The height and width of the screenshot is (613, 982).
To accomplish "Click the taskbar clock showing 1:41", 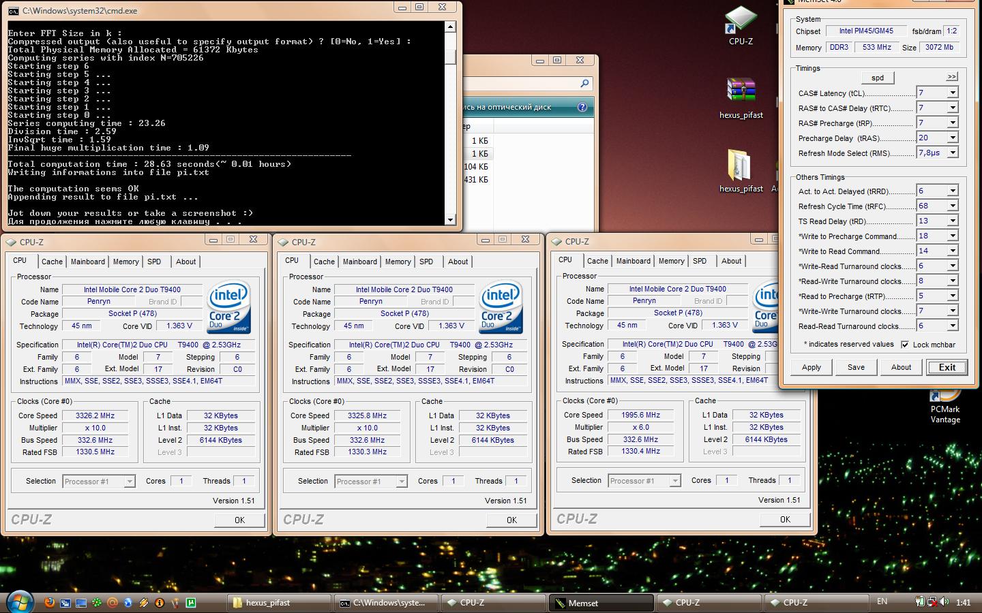I will pyautogui.click(x=963, y=603).
